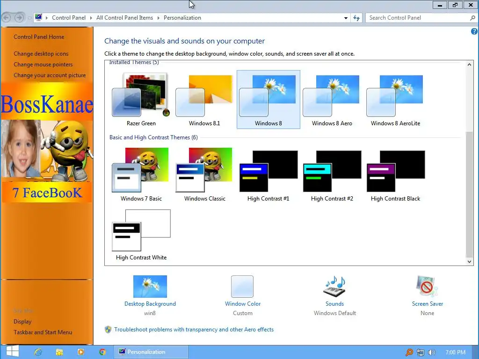Open Troubleshoot transparency and Aero effects link

coord(194,330)
